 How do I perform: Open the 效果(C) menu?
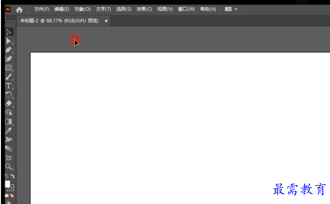point(144,9)
